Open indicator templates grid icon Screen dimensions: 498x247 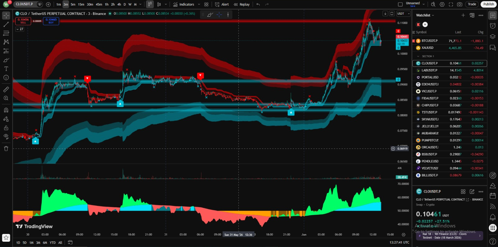[x=206, y=4]
